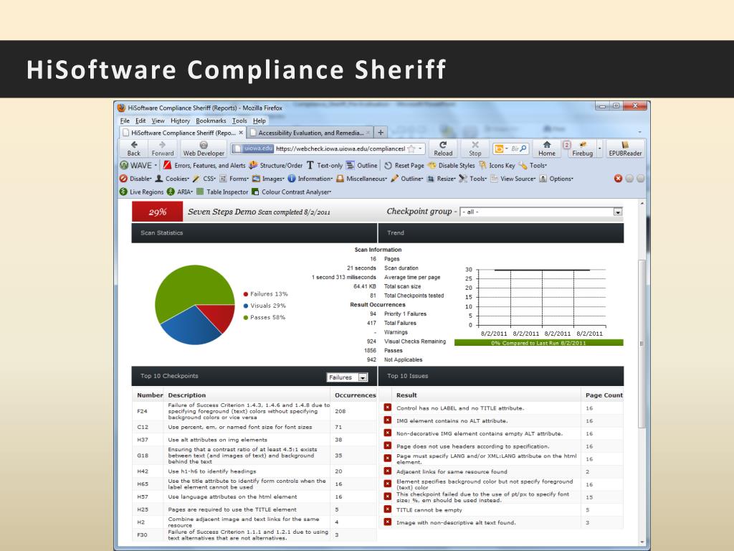The width and height of the screenshot is (734, 551).
Task: Show WAVE Structure/Order view
Action: (x=276, y=166)
